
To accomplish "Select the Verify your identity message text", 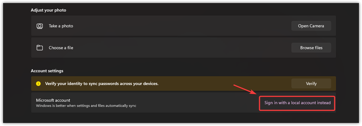I will point(102,83).
